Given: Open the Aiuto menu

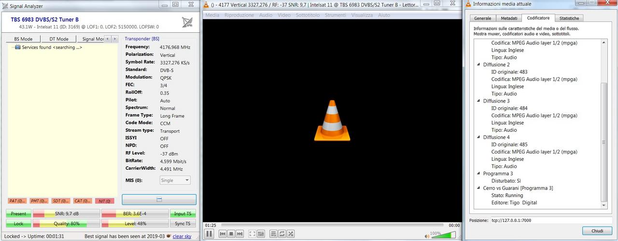Looking at the screenshot, I should point(384,15).
